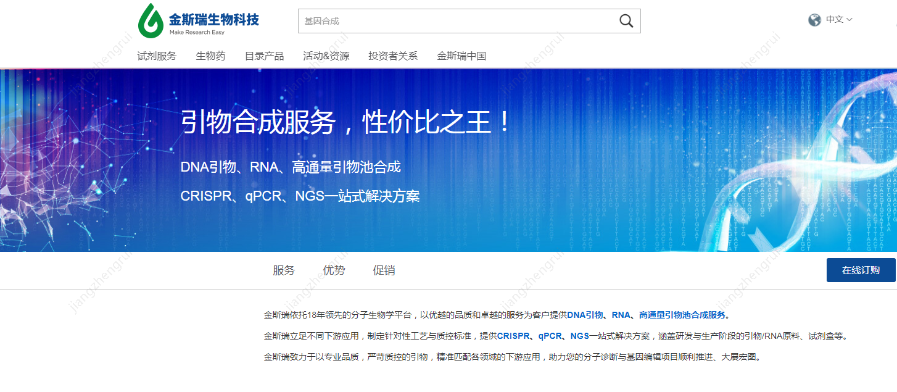Open the 投资者关系 menu
The width and height of the screenshot is (897, 392).
(393, 56)
